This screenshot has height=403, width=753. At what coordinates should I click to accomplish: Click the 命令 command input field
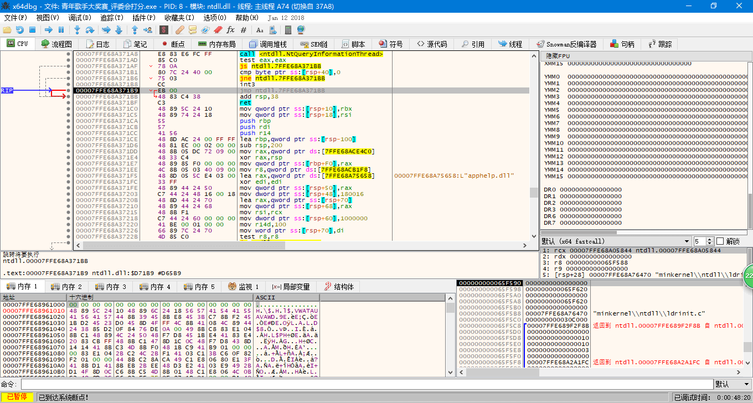[x=365, y=384]
